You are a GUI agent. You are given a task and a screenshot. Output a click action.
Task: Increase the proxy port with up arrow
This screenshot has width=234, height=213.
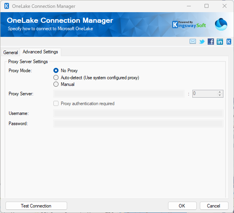[220, 92]
